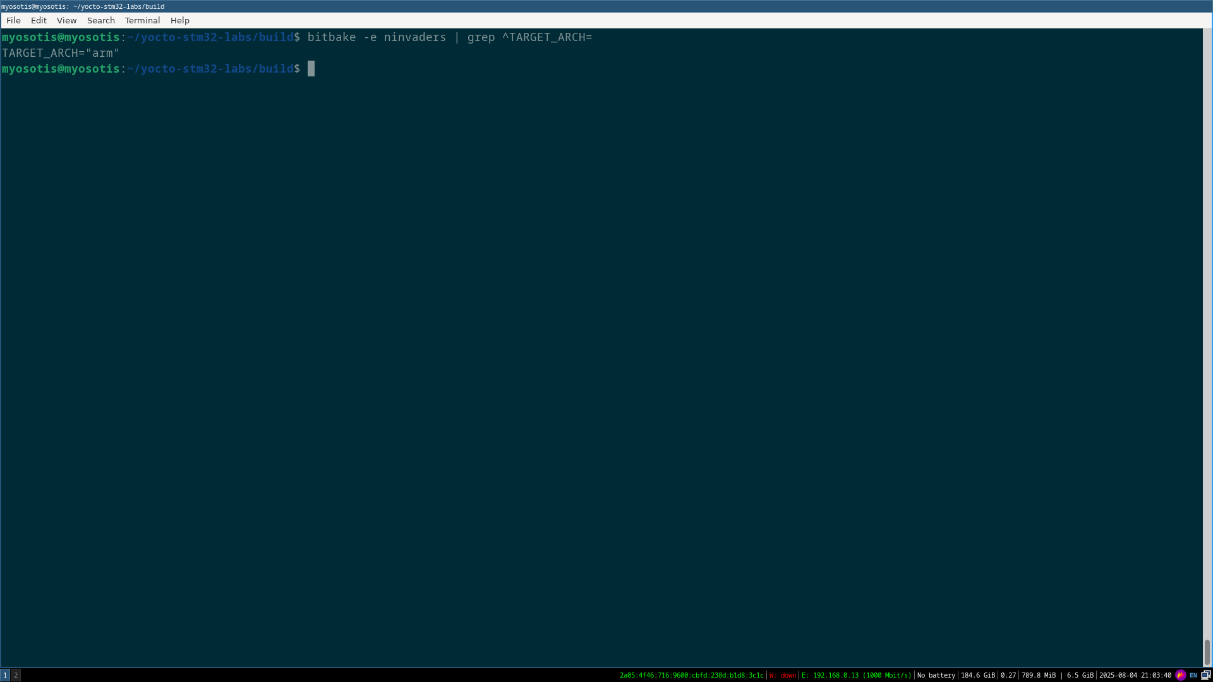Click the 184.6 GiB disk status
The image size is (1213, 682).
coord(977,675)
